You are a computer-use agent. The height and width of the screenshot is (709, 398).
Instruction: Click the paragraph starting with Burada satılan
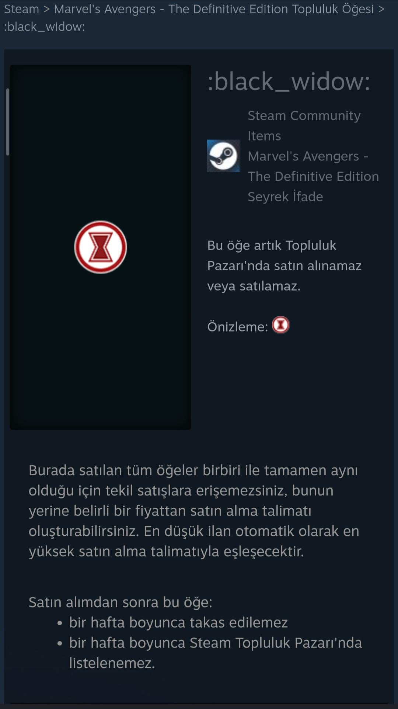[x=194, y=511]
